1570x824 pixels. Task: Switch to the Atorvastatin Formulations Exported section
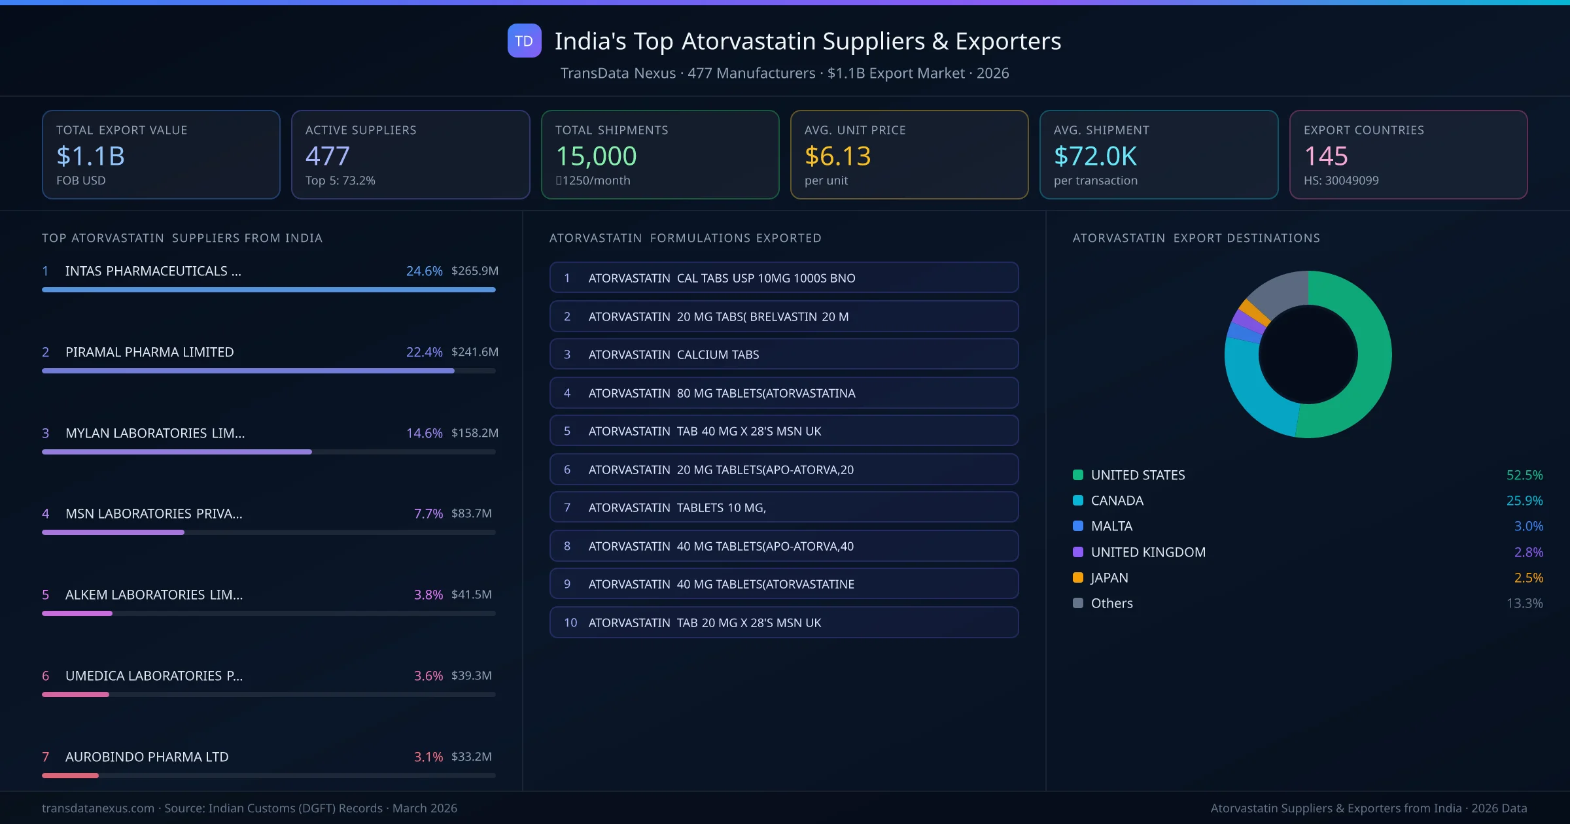pyautogui.click(x=685, y=238)
